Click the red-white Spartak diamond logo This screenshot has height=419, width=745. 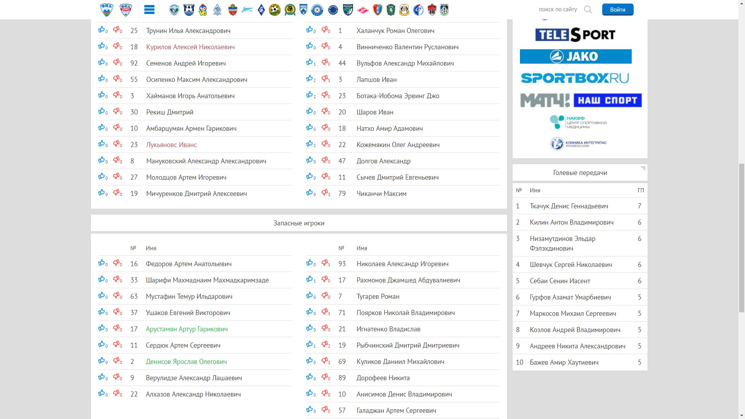tap(363, 10)
